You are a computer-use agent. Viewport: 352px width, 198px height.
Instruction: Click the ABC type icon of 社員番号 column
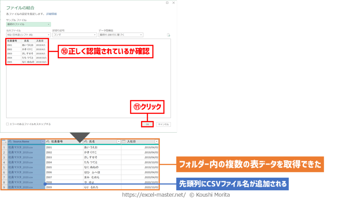[x=48, y=141]
